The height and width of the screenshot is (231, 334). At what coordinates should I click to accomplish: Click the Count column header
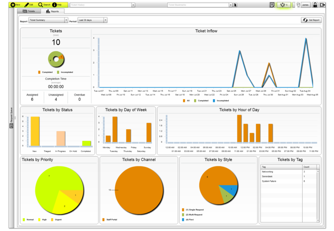coord(309,167)
